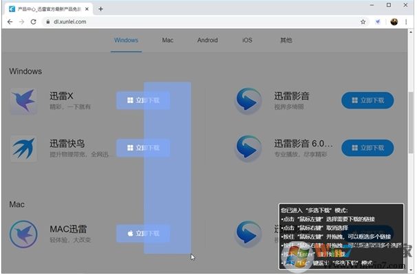
Task: Click the 提升物理带宽 tagline under 迅雷快鸟
Action: [79, 155]
